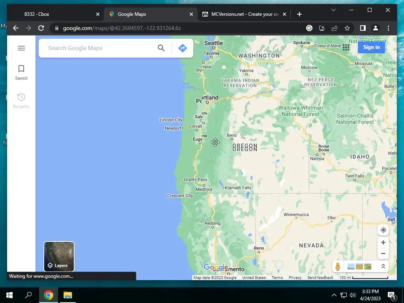Open the Chrome three-dot menu
Image resolution: width=404 pixels, height=303 pixels.
click(x=388, y=28)
